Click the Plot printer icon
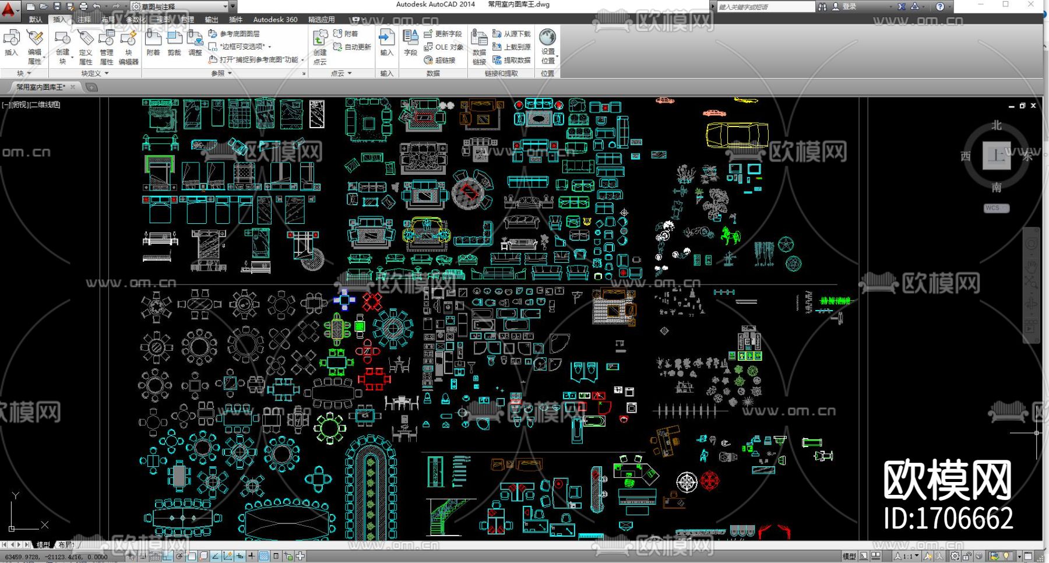Viewport: 1049px width, 563px height. pos(83,6)
